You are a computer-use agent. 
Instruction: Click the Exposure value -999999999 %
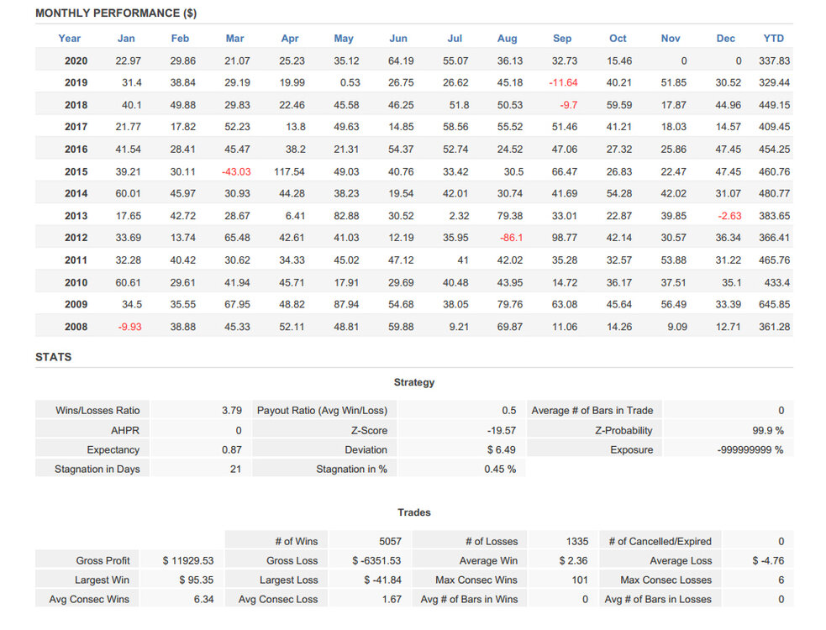coord(750,450)
